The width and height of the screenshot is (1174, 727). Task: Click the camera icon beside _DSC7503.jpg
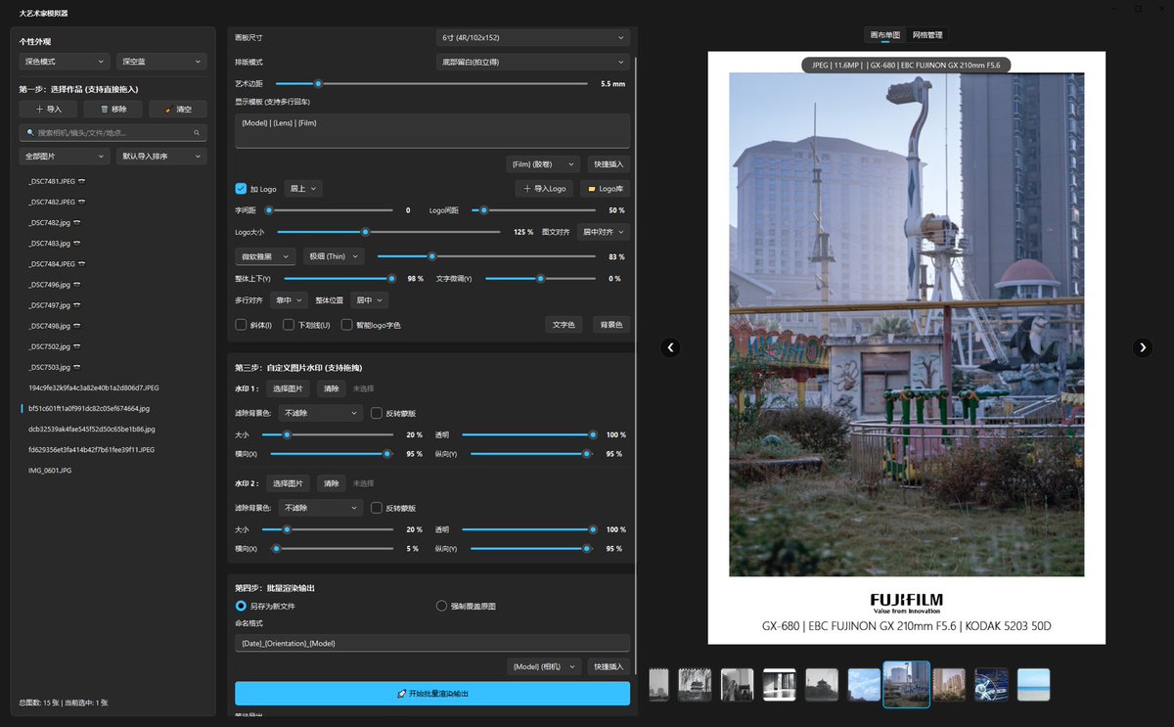[75, 367]
